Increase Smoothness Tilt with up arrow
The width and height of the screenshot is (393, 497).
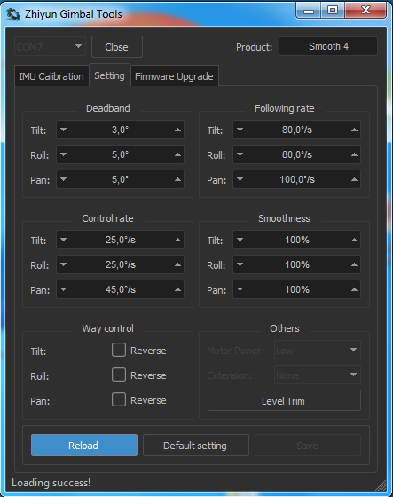point(354,240)
